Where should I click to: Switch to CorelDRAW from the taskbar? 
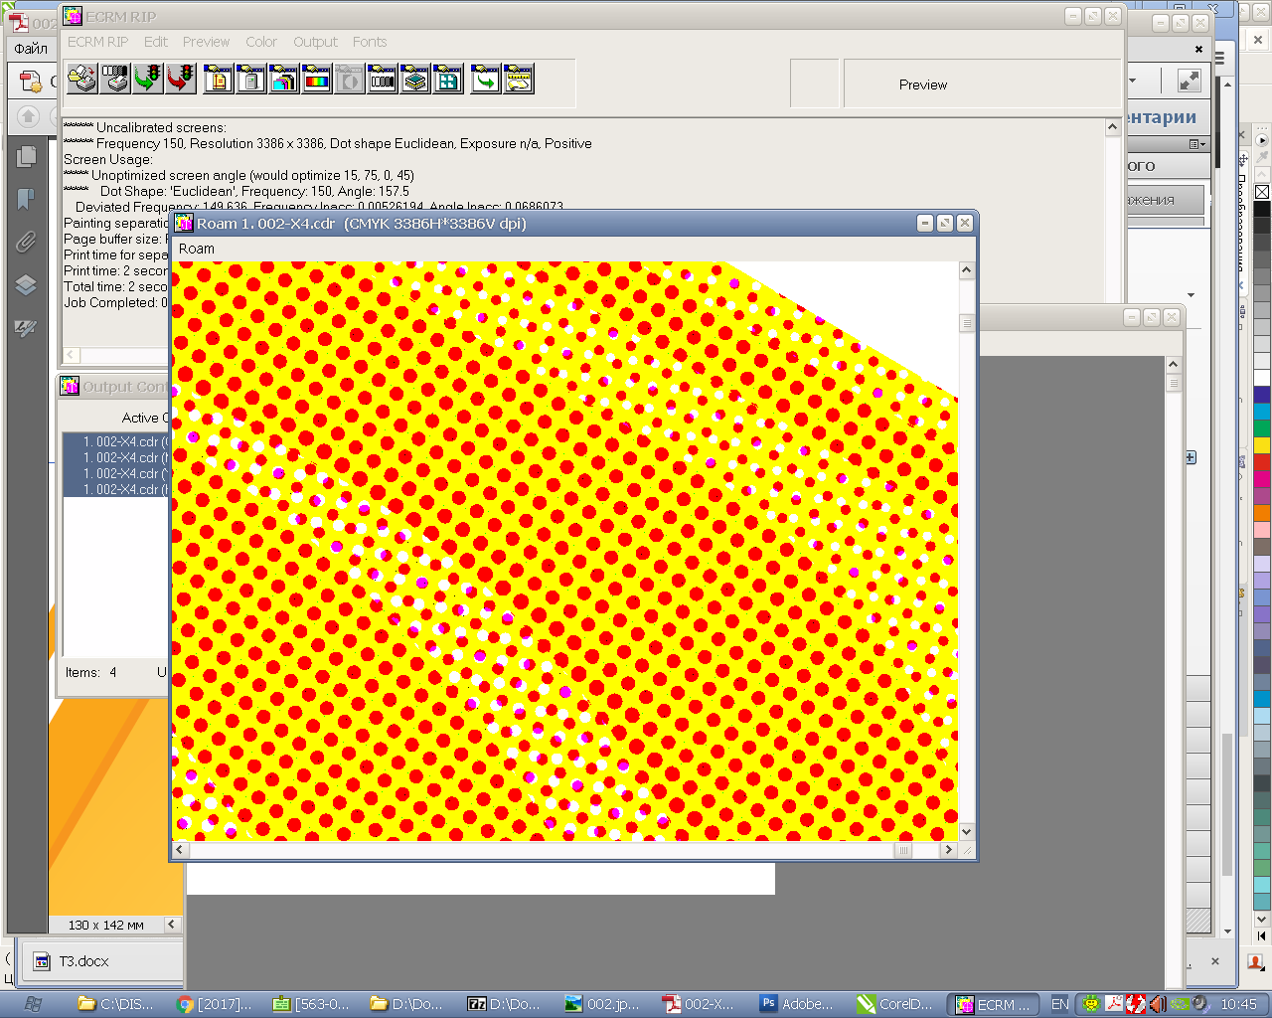[895, 1004]
